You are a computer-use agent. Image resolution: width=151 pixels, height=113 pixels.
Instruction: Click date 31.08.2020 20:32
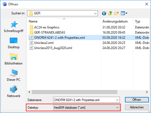[114, 27]
